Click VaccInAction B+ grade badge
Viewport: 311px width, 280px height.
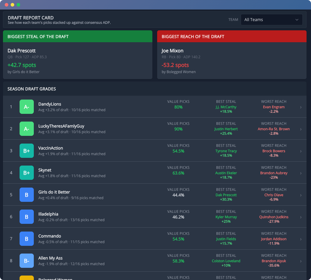click(27, 151)
